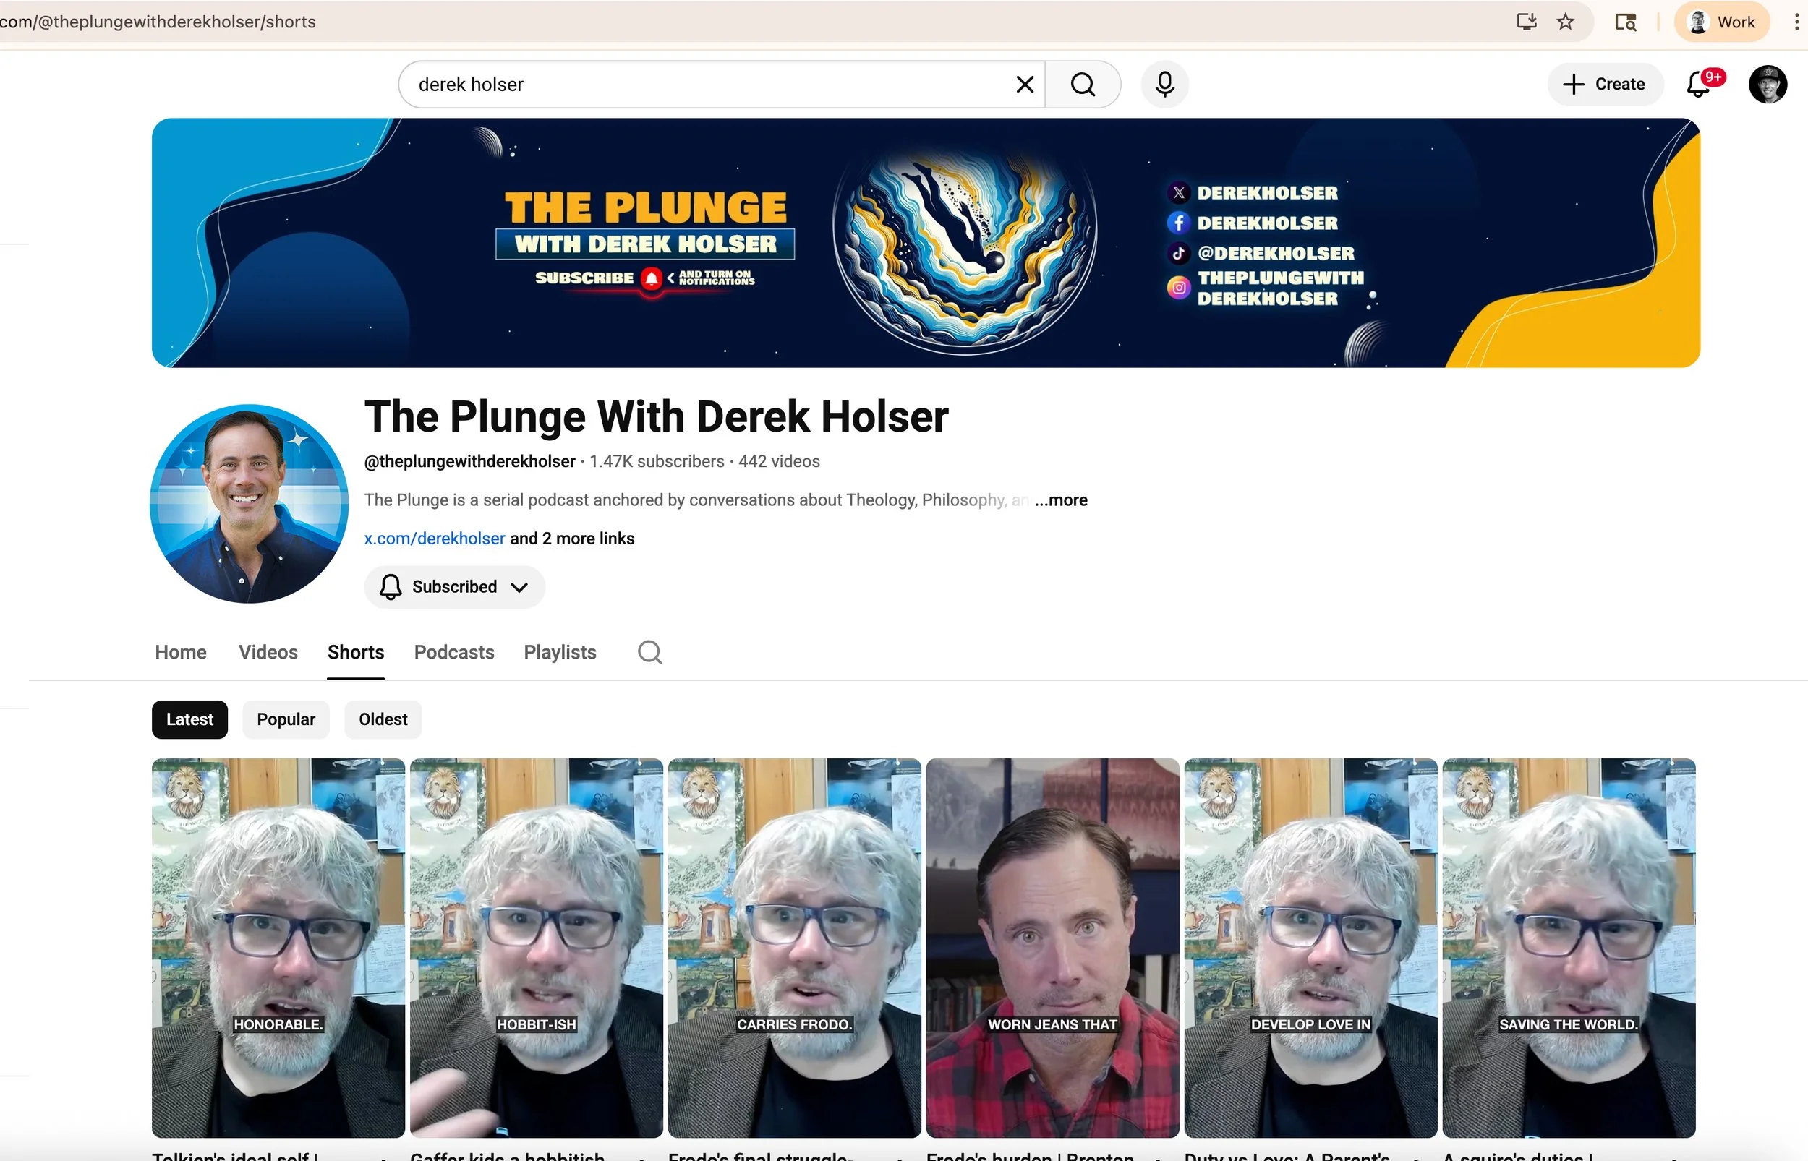
Task: Click the Create button
Action: pos(1606,85)
